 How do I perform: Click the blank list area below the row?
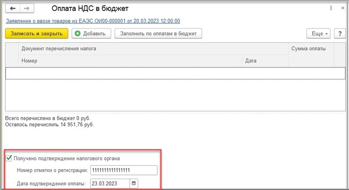(176, 95)
